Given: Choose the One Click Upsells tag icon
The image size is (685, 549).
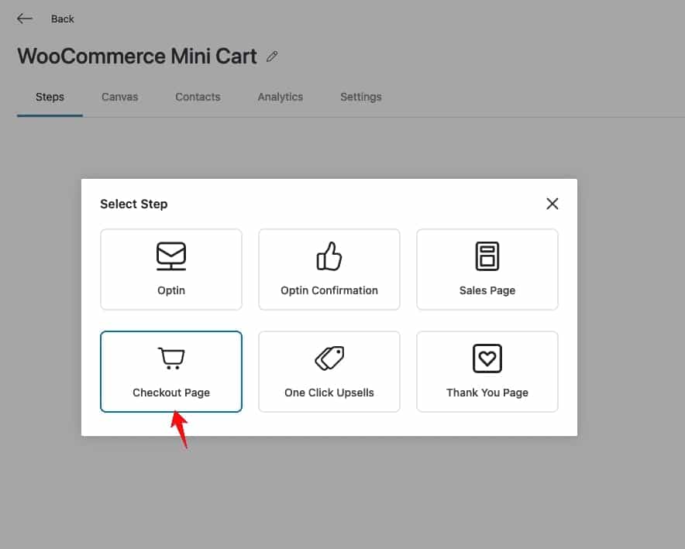Looking at the screenshot, I should click(x=329, y=359).
